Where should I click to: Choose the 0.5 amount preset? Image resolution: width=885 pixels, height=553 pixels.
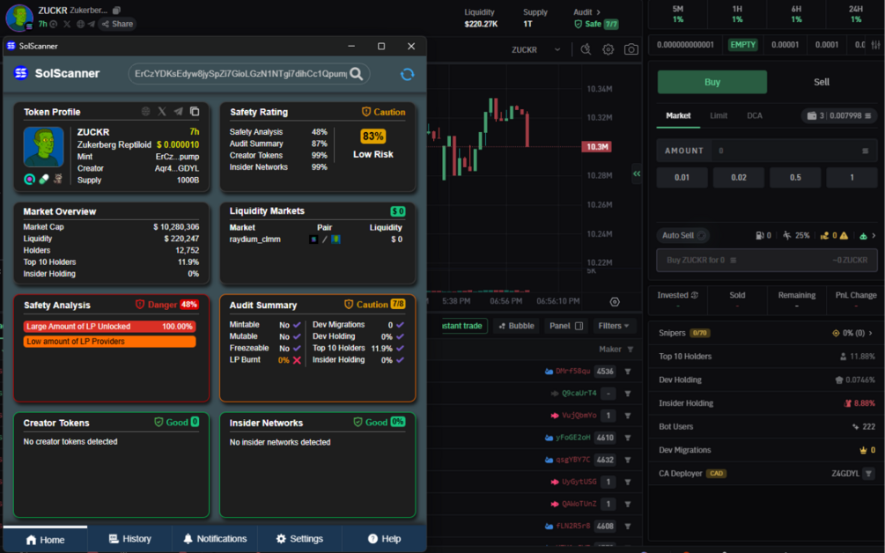[795, 177]
